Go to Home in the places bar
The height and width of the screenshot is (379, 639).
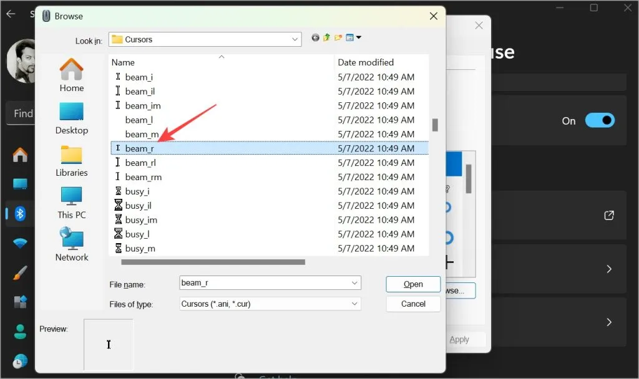[x=72, y=75]
